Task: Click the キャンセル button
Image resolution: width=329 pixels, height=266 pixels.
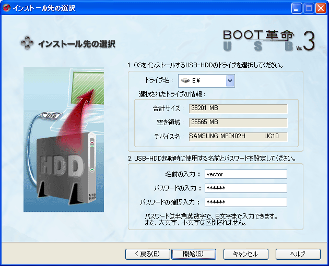Action: click(245, 254)
